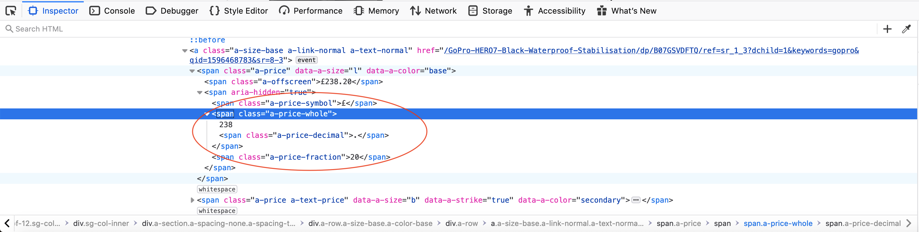The height and width of the screenshot is (232, 919).
Task: Select div.a-row.a-size-base.a-color-base breadcrumb
Action: pos(370,224)
